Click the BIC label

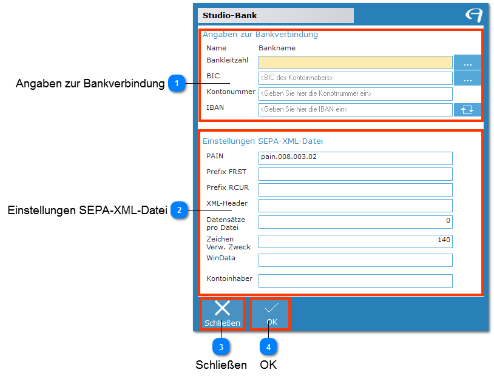[x=213, y=76]
